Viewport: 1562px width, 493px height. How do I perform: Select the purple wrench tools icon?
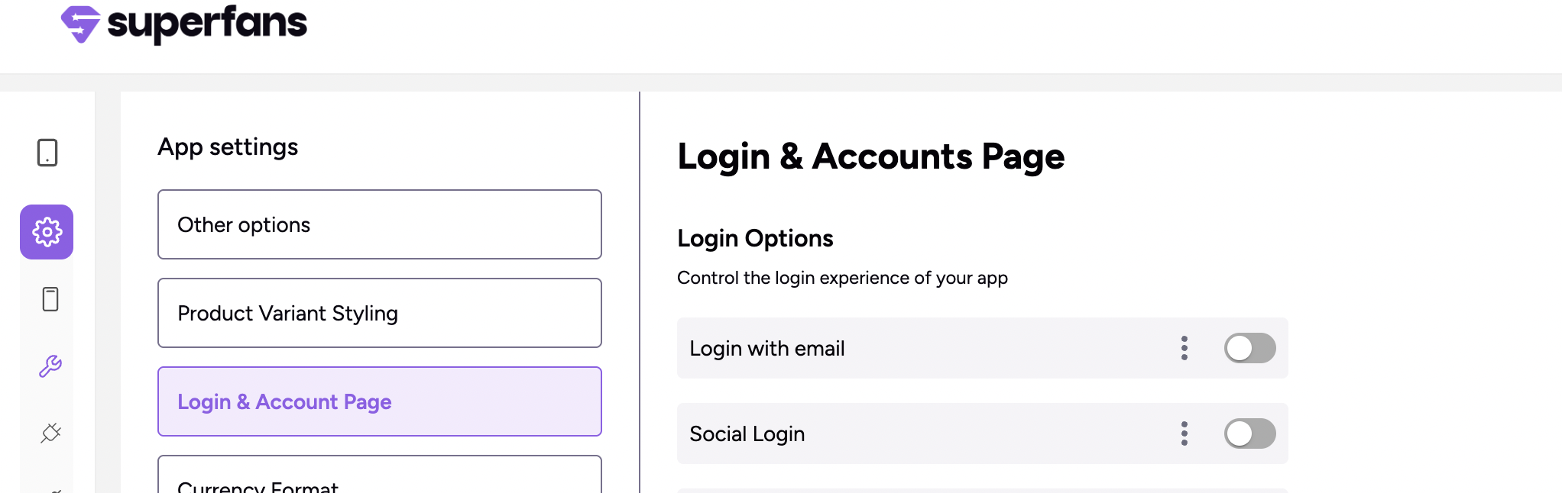pos(50,366)
